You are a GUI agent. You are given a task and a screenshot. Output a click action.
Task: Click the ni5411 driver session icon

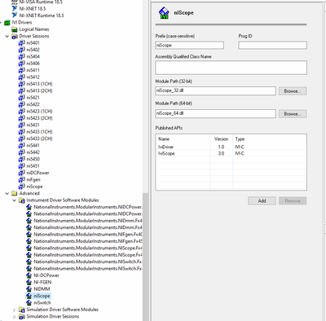click(22, 70)
